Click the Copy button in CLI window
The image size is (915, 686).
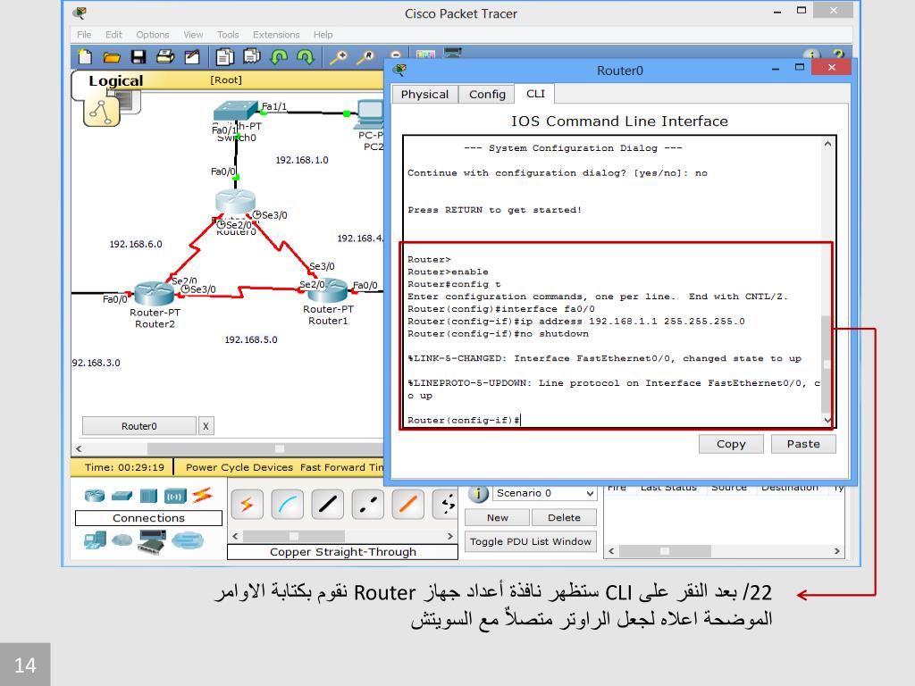[x=731, y=444]
